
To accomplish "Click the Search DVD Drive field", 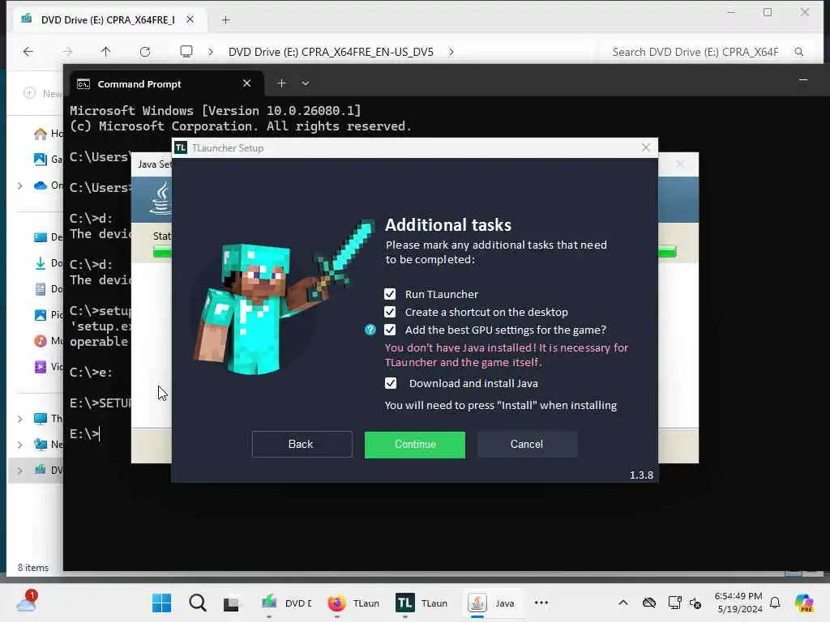I will coord(695,52).
